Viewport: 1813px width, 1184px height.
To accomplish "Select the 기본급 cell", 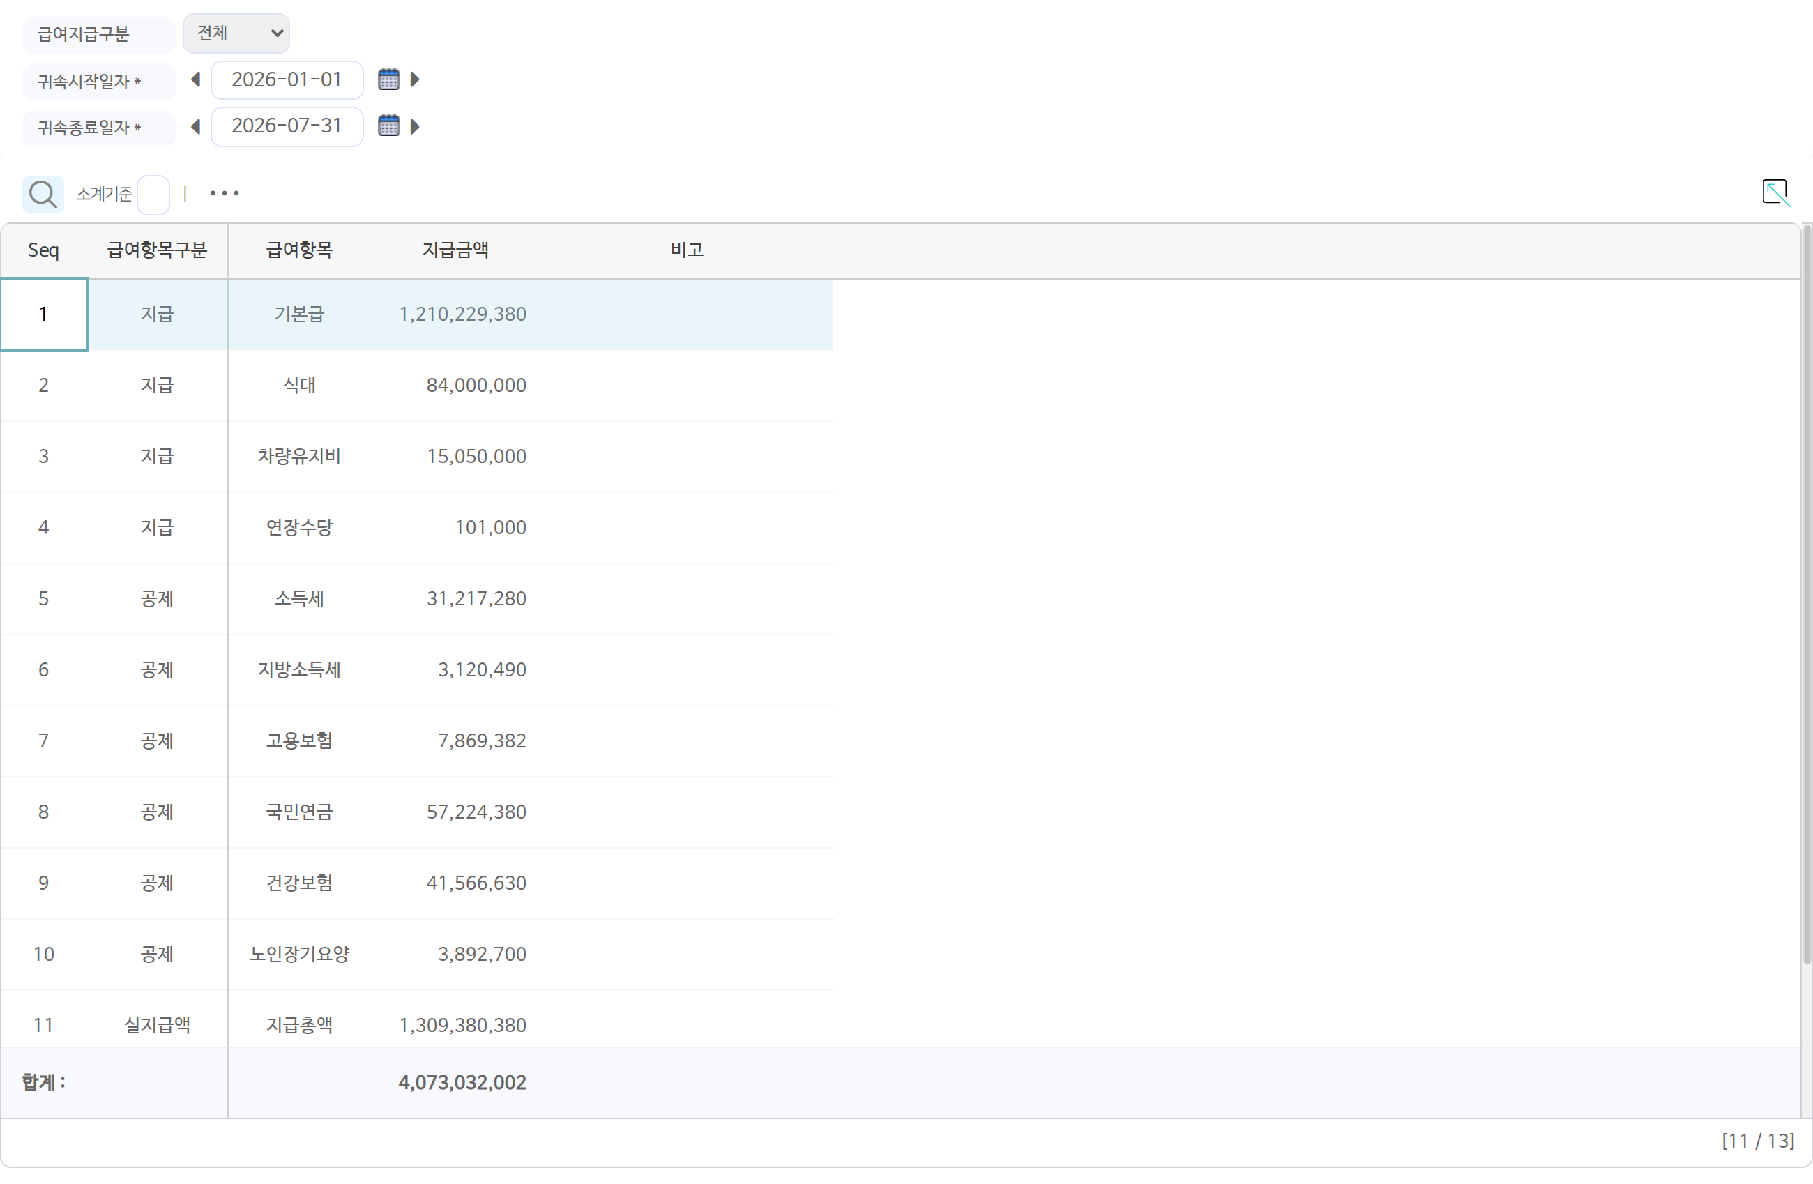I will click(x=299, y=314).
